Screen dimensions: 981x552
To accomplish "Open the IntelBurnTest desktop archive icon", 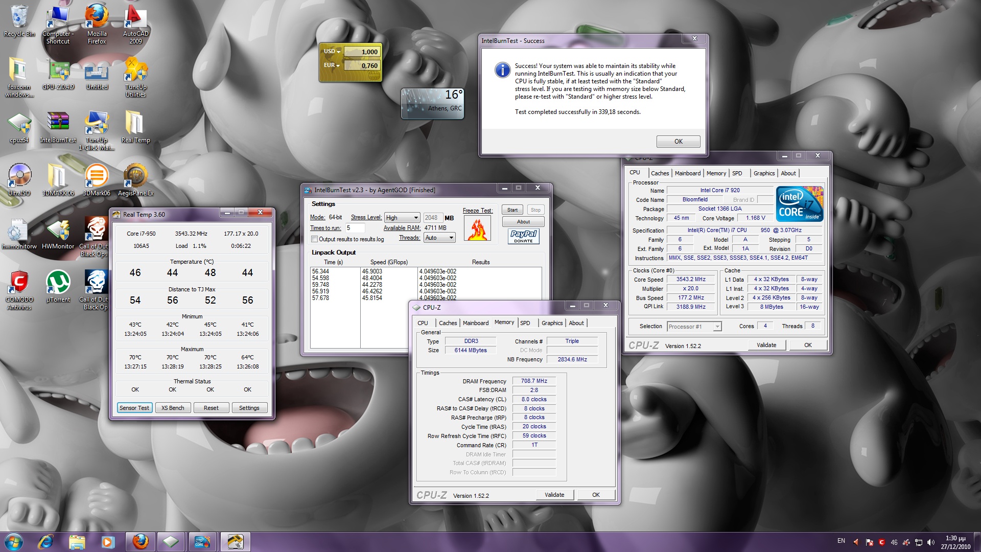I will coord(58,128).
